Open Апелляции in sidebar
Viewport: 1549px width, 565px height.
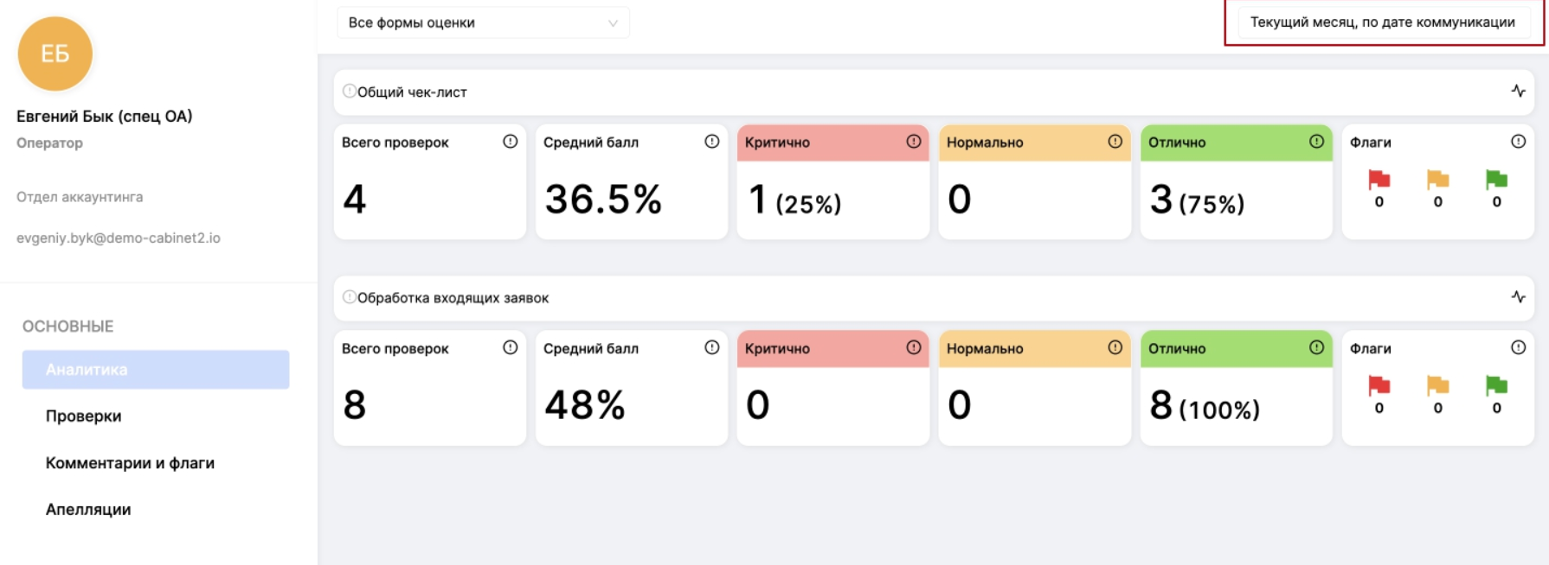click(x=88, y=510)
